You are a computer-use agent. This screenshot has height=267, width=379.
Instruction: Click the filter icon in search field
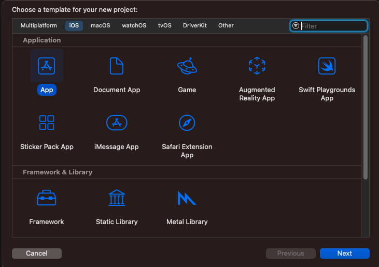click(x=296, y=25)
